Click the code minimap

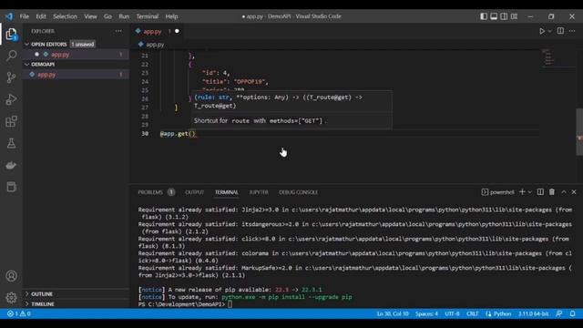(547, 57)
